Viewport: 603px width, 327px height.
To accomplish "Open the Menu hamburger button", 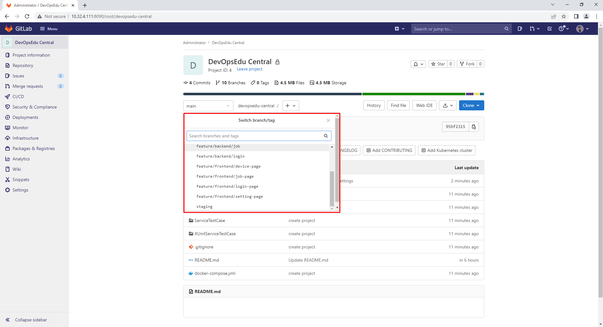I will click(49, 29).
